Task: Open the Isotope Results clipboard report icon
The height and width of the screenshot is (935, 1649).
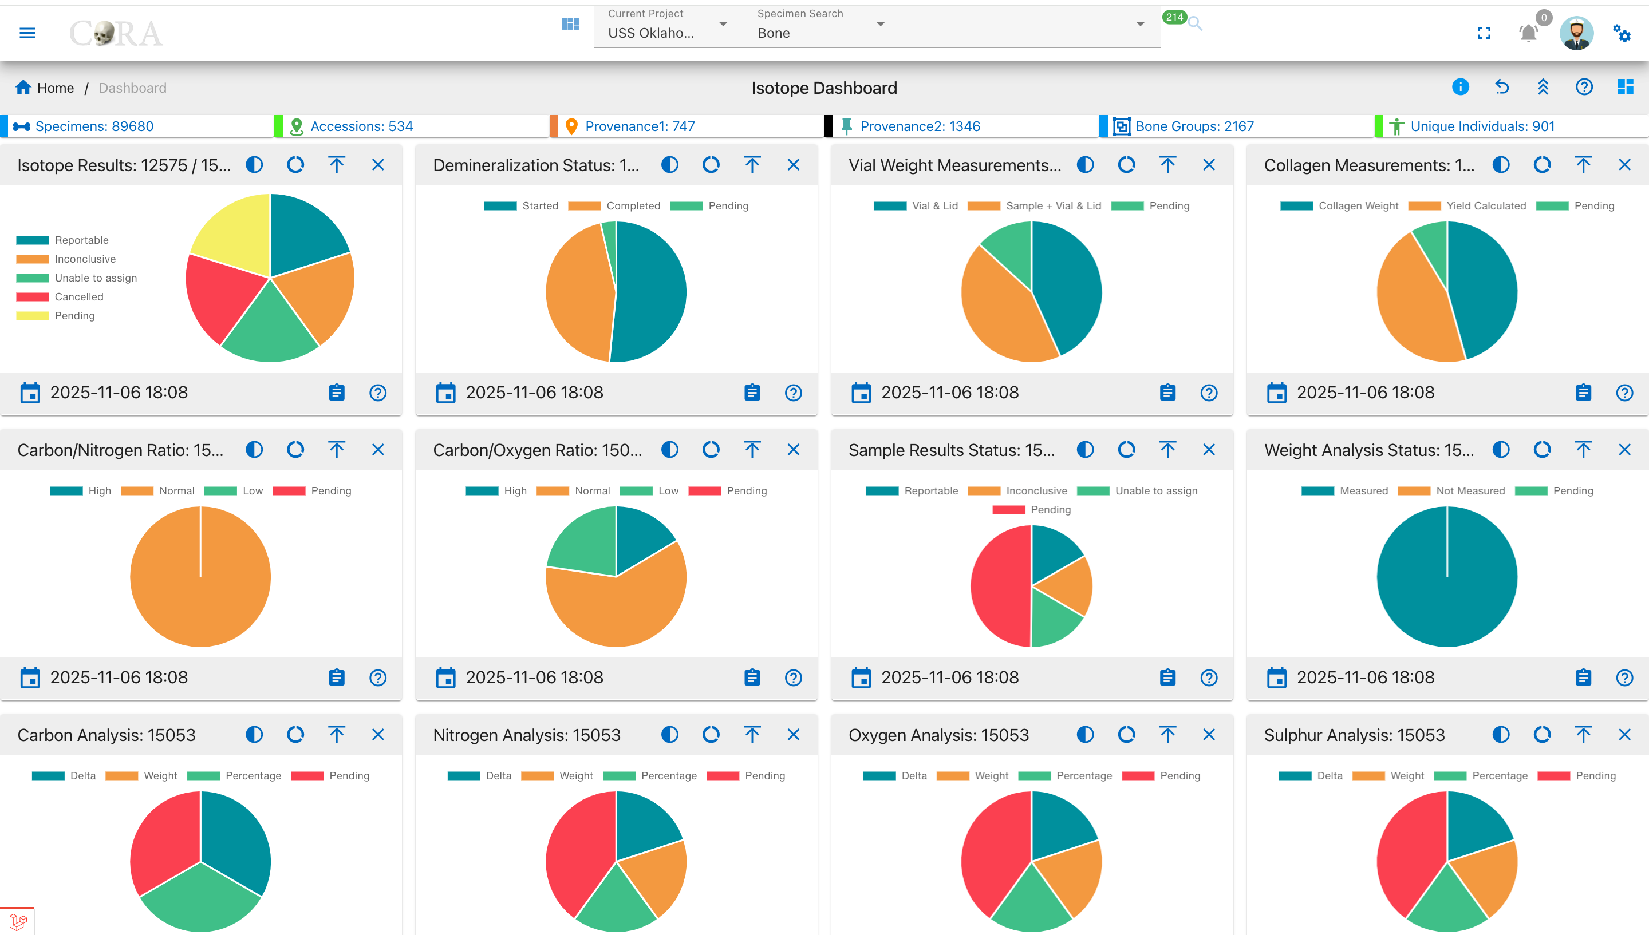Action: pos(337,393)
